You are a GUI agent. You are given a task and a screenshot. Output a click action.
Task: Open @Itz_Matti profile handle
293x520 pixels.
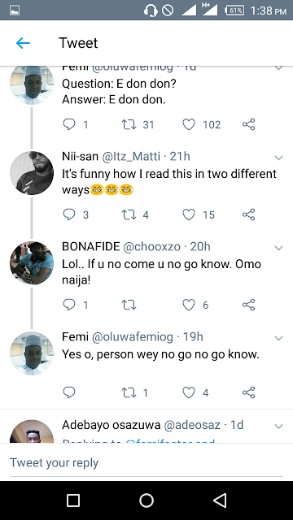pyautogui.click(x=131, y=156)
